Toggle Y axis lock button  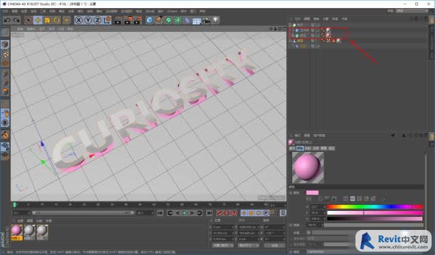[x=88, y=20]
